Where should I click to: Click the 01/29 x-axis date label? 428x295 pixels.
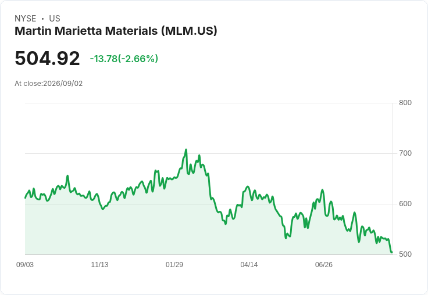tap(174, 264)
